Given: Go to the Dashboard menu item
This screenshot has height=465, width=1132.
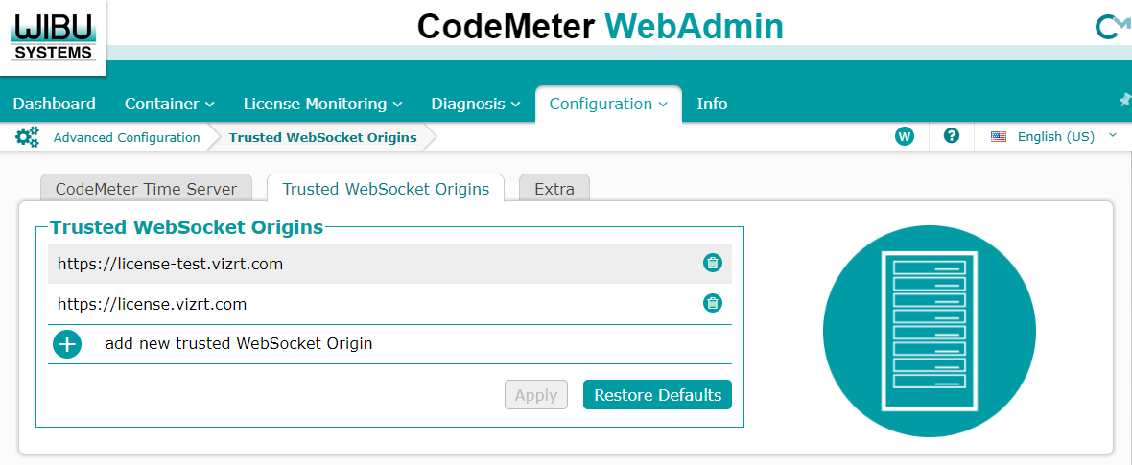Looking at the screenshot, I should coord(55,104).
